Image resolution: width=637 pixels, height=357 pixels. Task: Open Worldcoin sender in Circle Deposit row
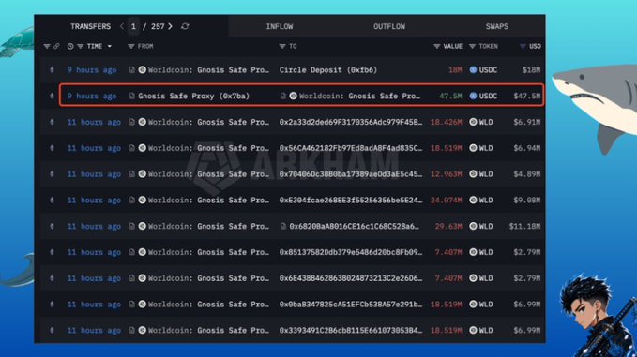pyautogui.click(x=208, y=69)
